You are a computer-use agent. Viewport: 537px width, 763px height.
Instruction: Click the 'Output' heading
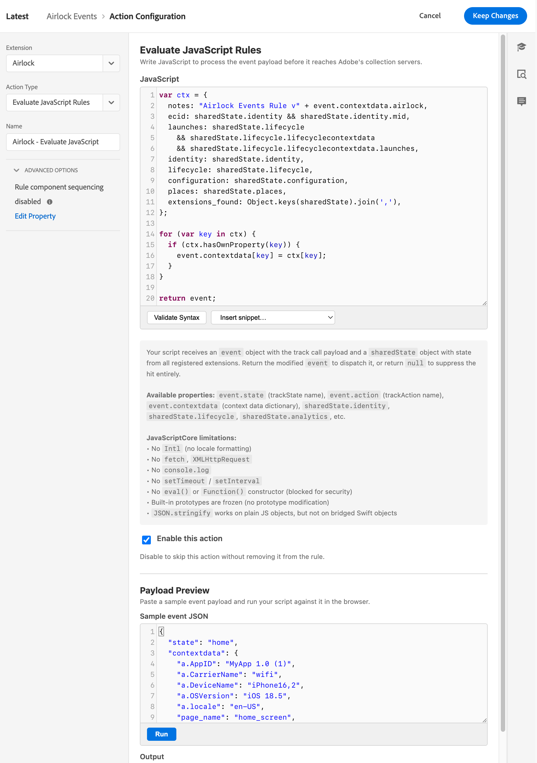pos(152,756)
